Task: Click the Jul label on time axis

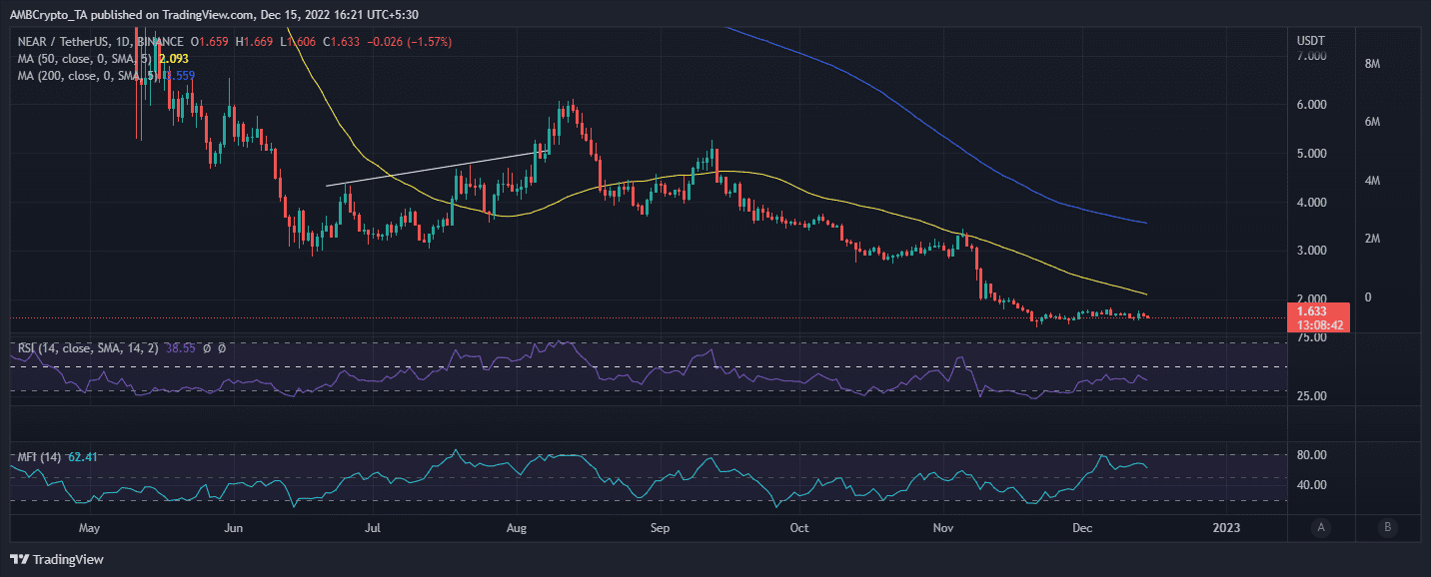Action: (373, 527)
